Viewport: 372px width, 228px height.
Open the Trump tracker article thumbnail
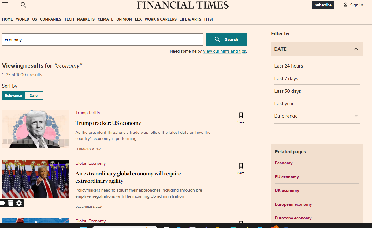36,129
